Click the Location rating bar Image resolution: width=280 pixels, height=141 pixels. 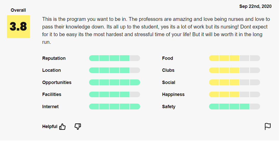[x=114, y=70]
